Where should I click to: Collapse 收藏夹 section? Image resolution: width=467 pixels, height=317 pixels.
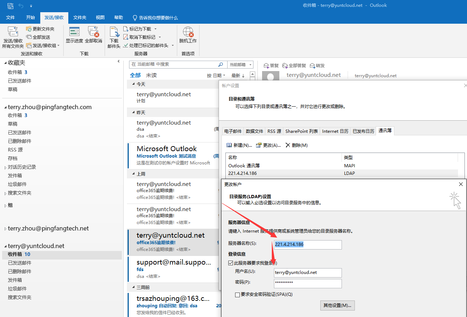[5, 63]
